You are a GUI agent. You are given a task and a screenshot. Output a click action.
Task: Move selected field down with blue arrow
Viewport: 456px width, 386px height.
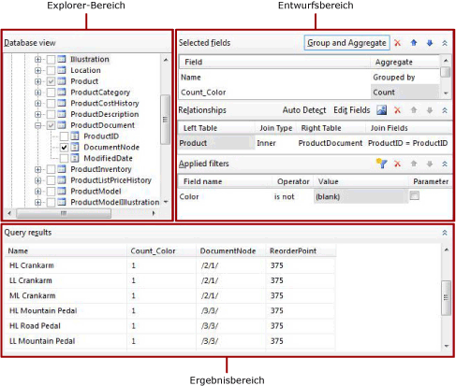point(430,43)
